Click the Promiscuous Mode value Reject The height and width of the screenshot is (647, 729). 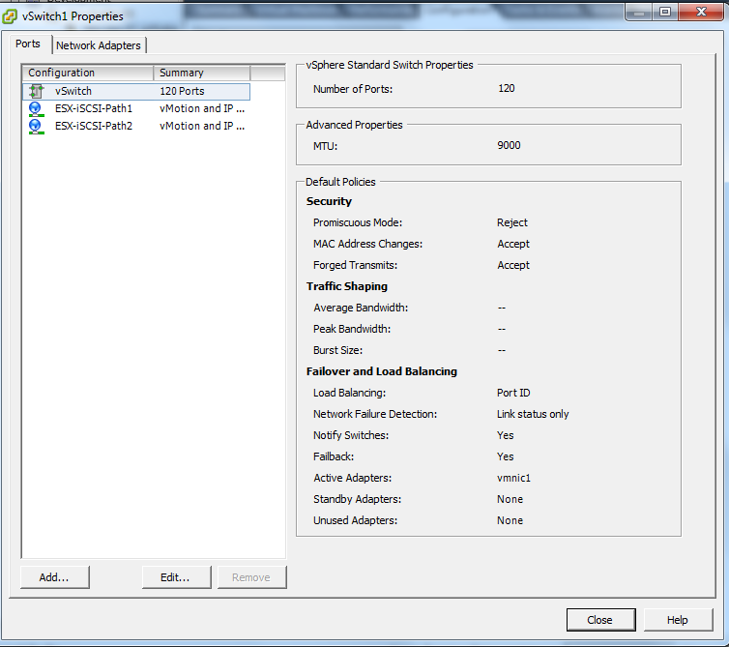tap(511, 222)
